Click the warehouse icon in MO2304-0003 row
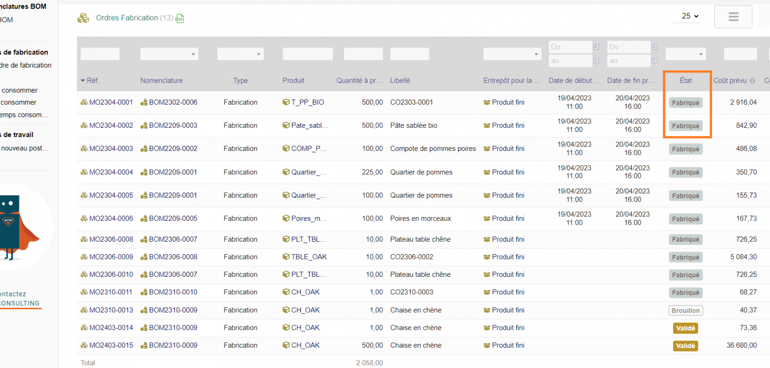 486,149
